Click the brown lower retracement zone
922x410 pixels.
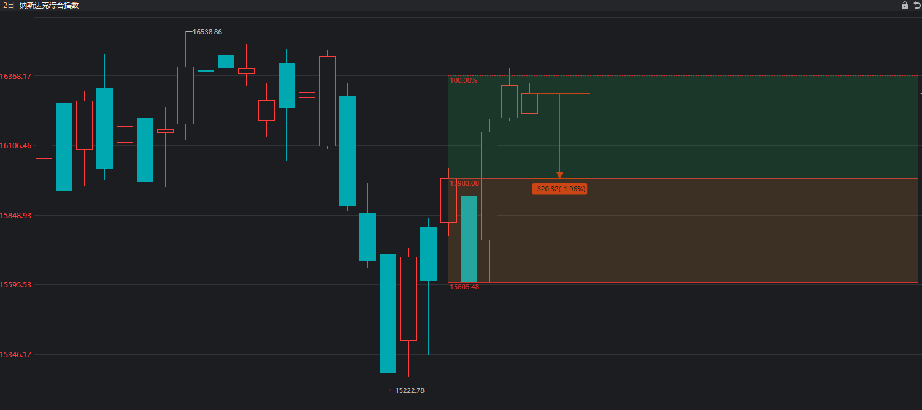pos(736,233)
